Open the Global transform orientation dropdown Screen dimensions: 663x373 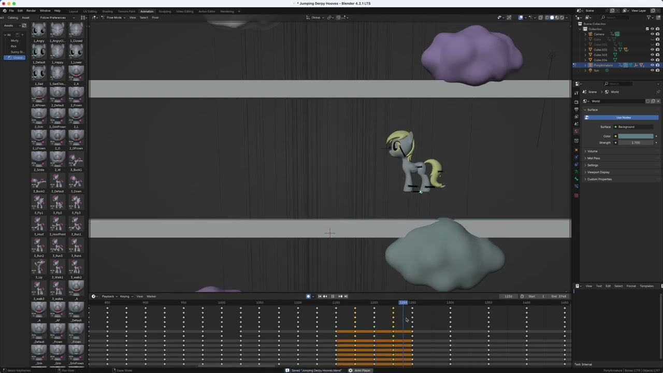[314, 18]
